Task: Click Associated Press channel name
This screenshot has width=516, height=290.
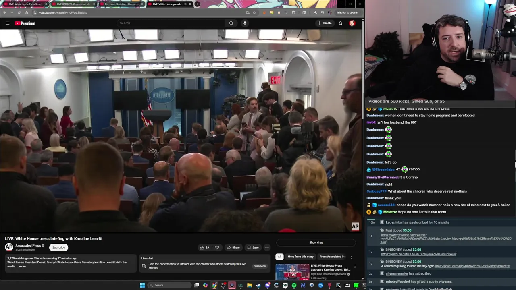Action: click(28, 246)
